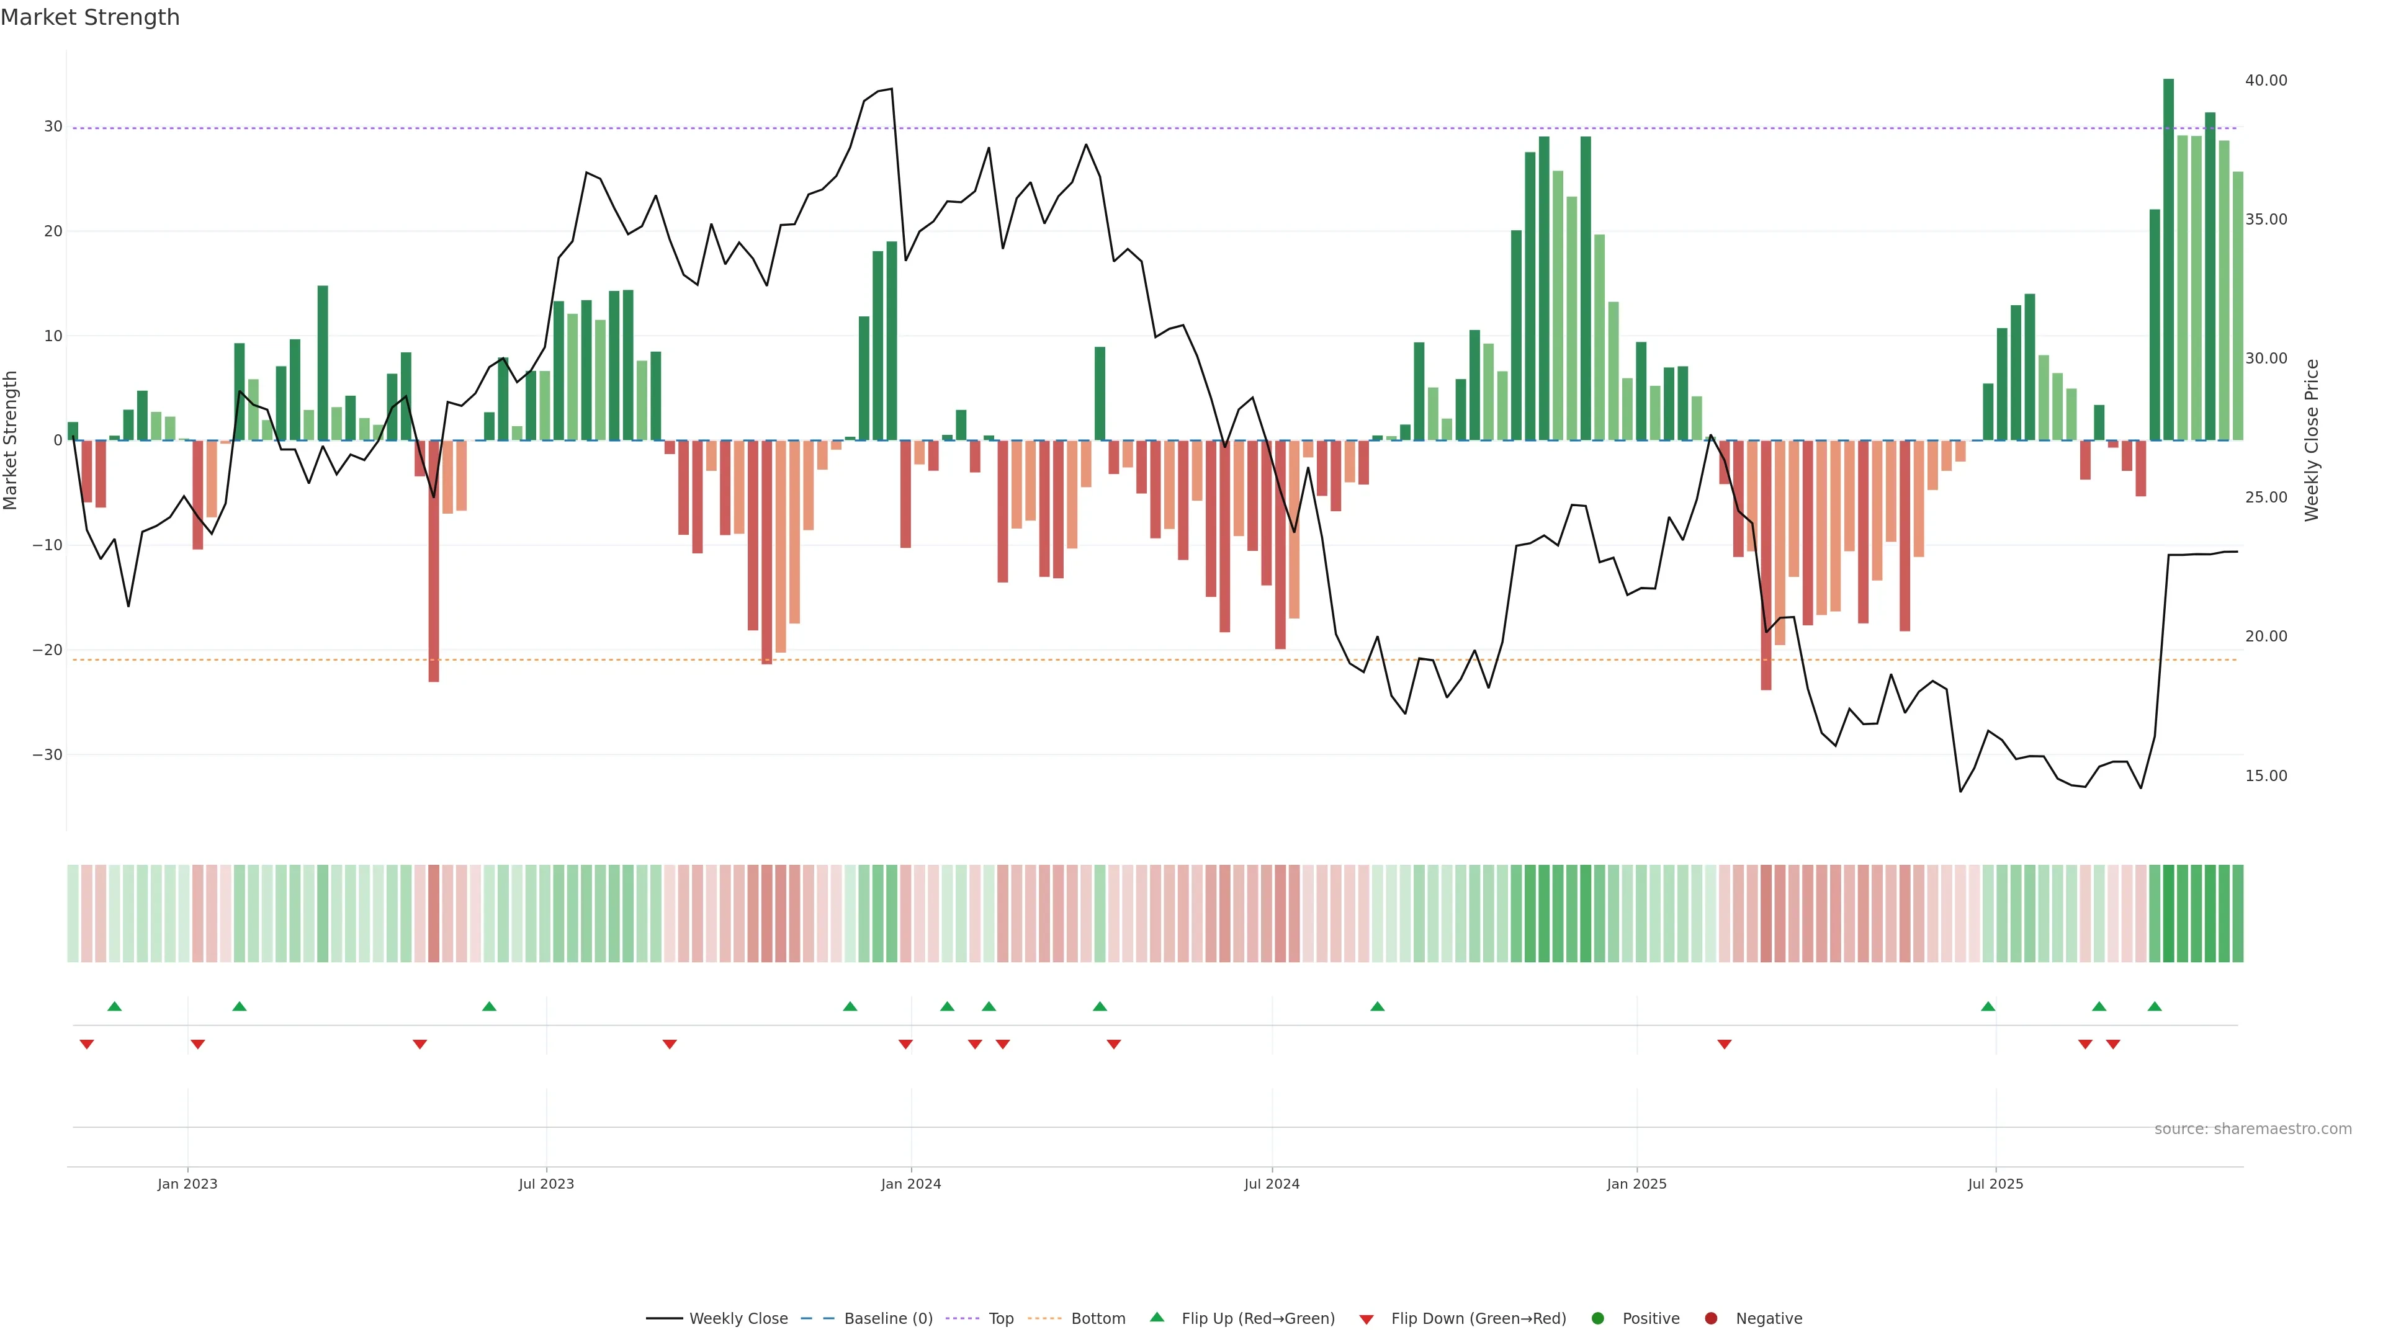Click the green Positive circle in legend
This screenshot has height=1340, width=2383.
(x=1597, y=1318)
